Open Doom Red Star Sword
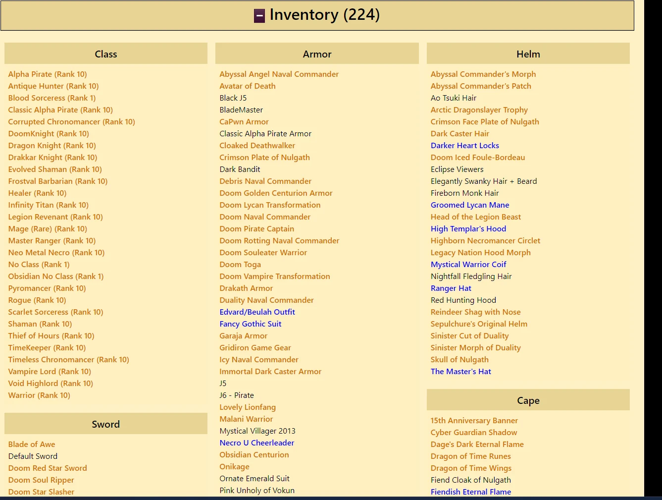662x500 pixels. tap(48, 468)
